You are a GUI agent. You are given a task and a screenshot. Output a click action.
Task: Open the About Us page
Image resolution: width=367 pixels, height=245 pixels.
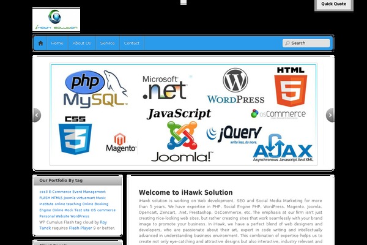pos(82,43)
